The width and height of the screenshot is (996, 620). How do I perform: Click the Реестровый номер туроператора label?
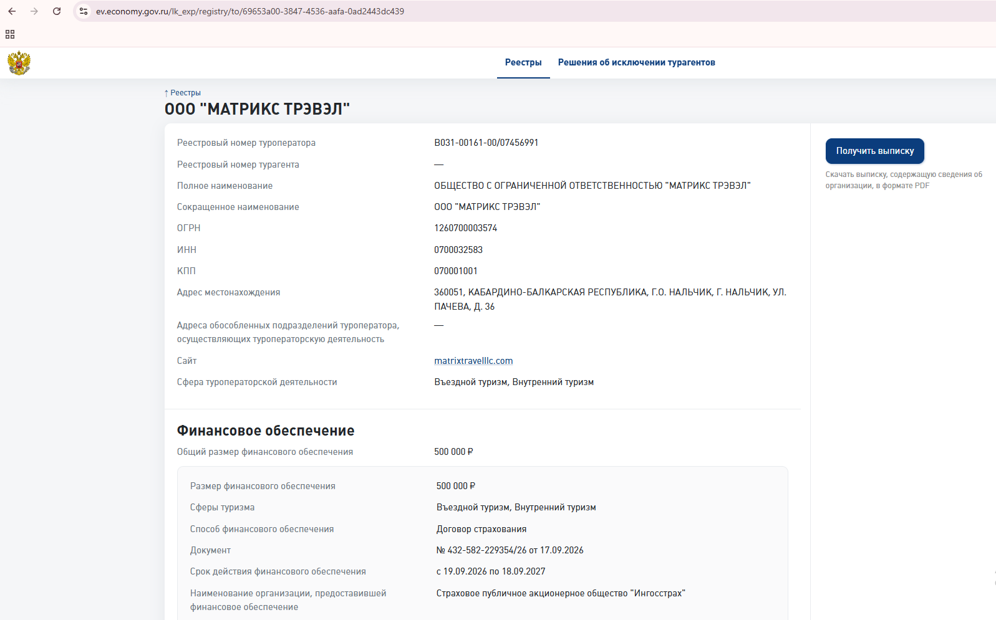point(246,143)
